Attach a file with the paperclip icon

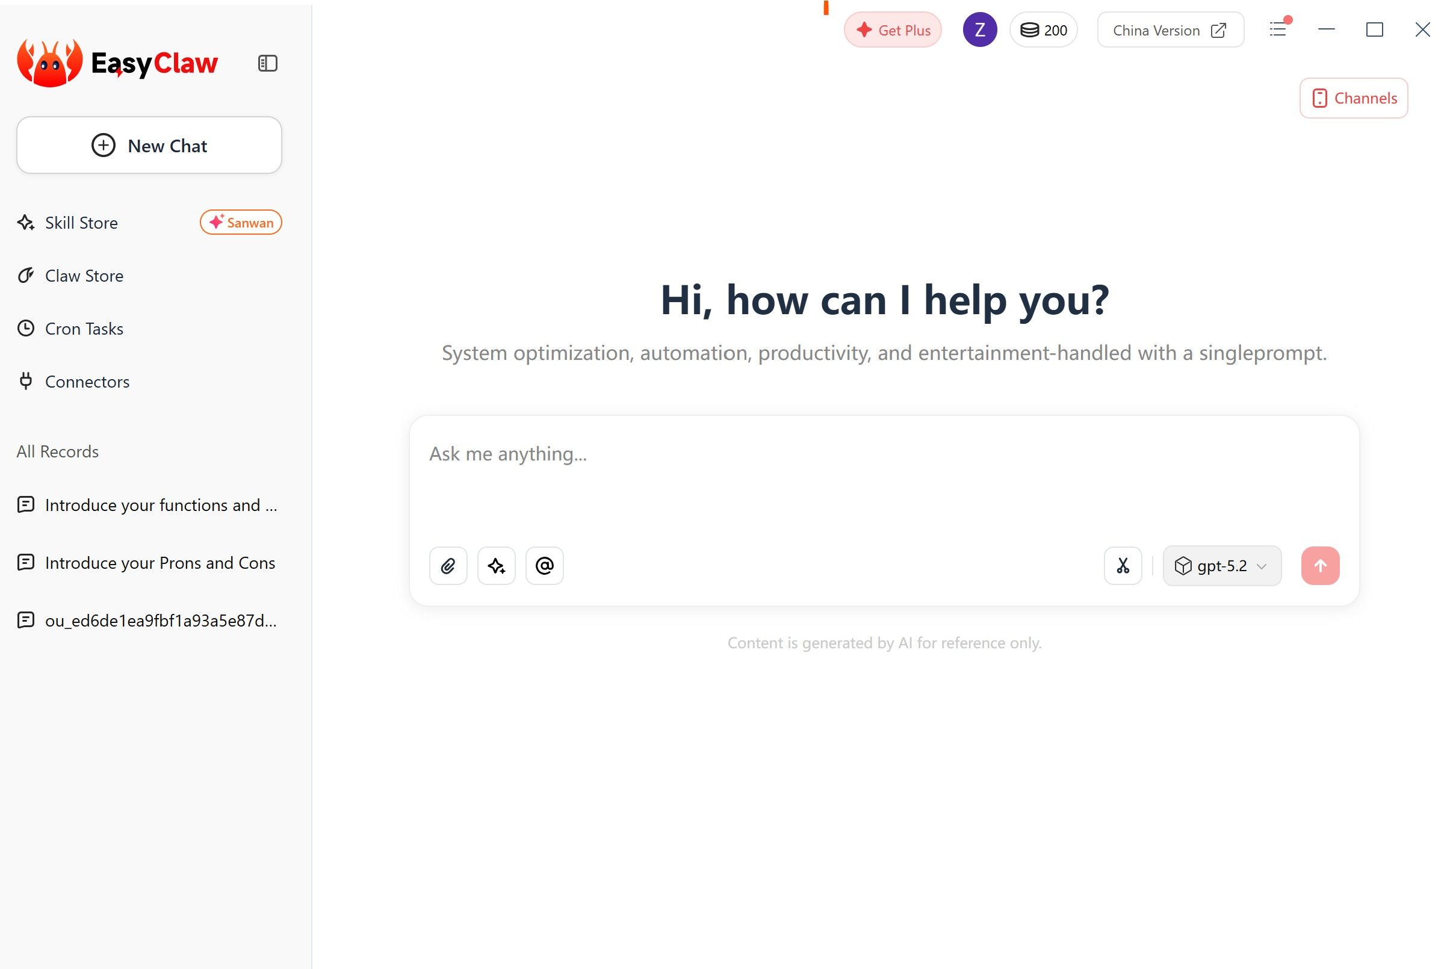[x=448, y=566]
